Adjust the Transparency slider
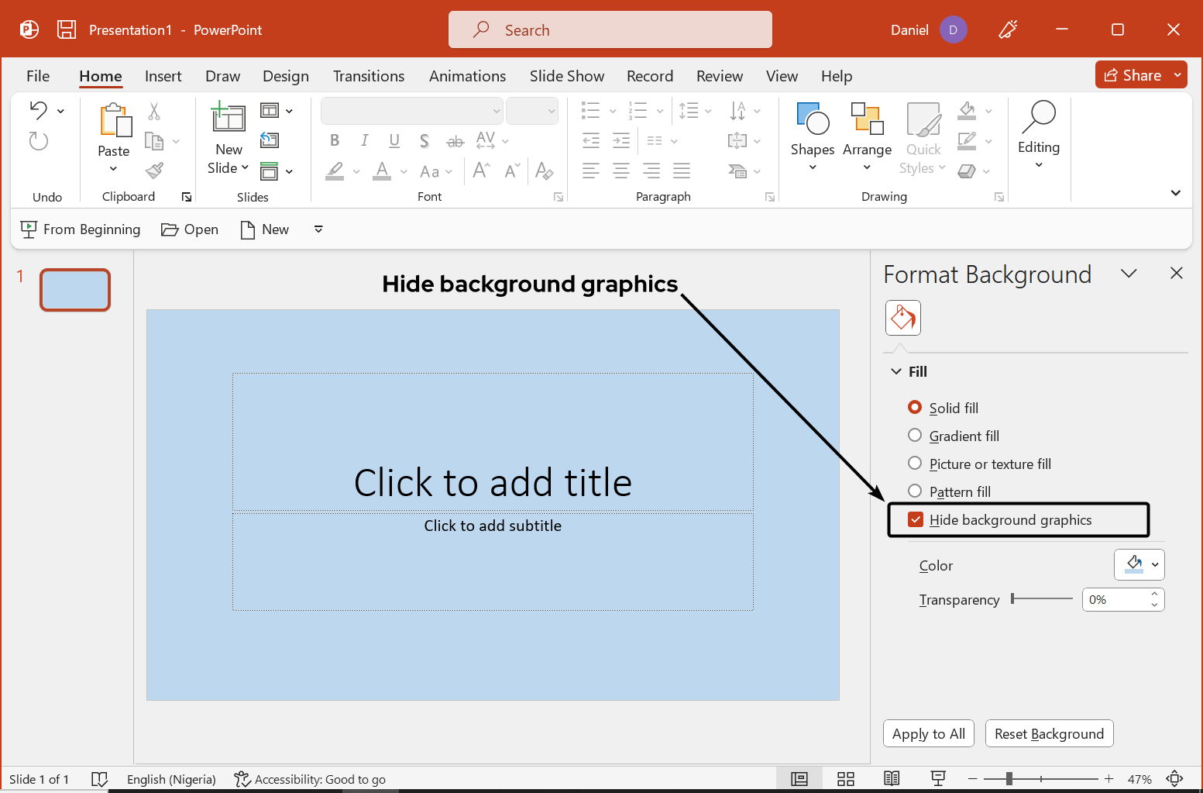Screen dimensions: 1203x793 pos(1013,598)
